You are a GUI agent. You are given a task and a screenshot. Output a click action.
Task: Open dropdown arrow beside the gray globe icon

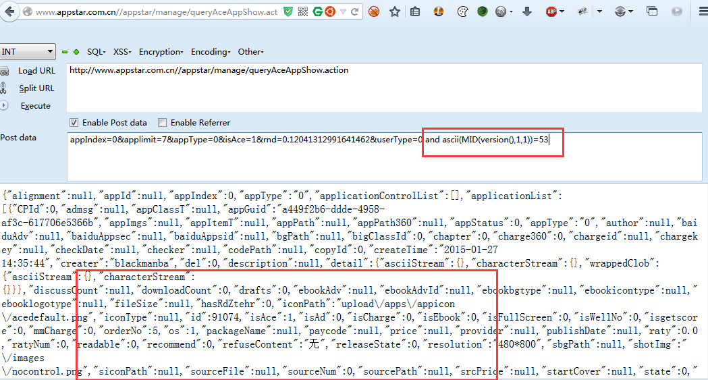(511, 12)
